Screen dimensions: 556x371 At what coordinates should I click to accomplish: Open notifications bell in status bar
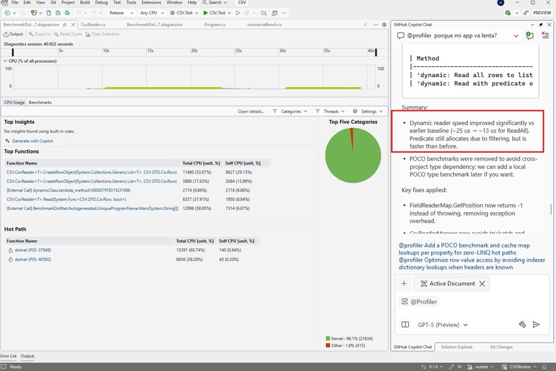544,367
